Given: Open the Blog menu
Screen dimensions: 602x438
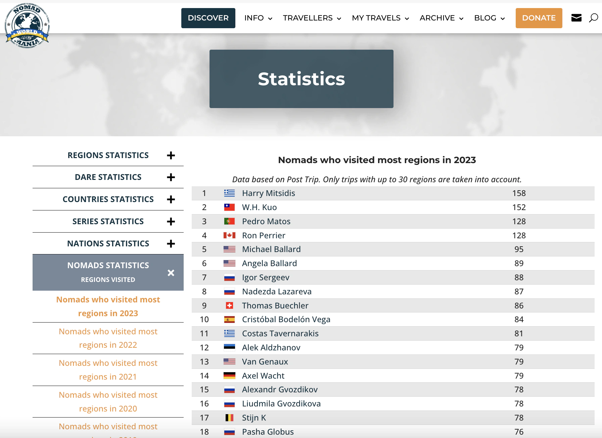Looking at the screenshot, I should (489, 18).
